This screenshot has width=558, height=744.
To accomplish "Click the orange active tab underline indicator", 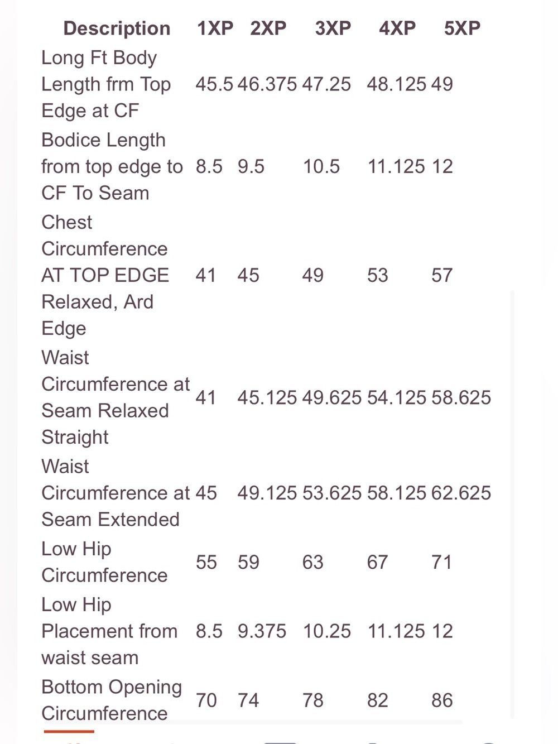I will pos(69,731).
